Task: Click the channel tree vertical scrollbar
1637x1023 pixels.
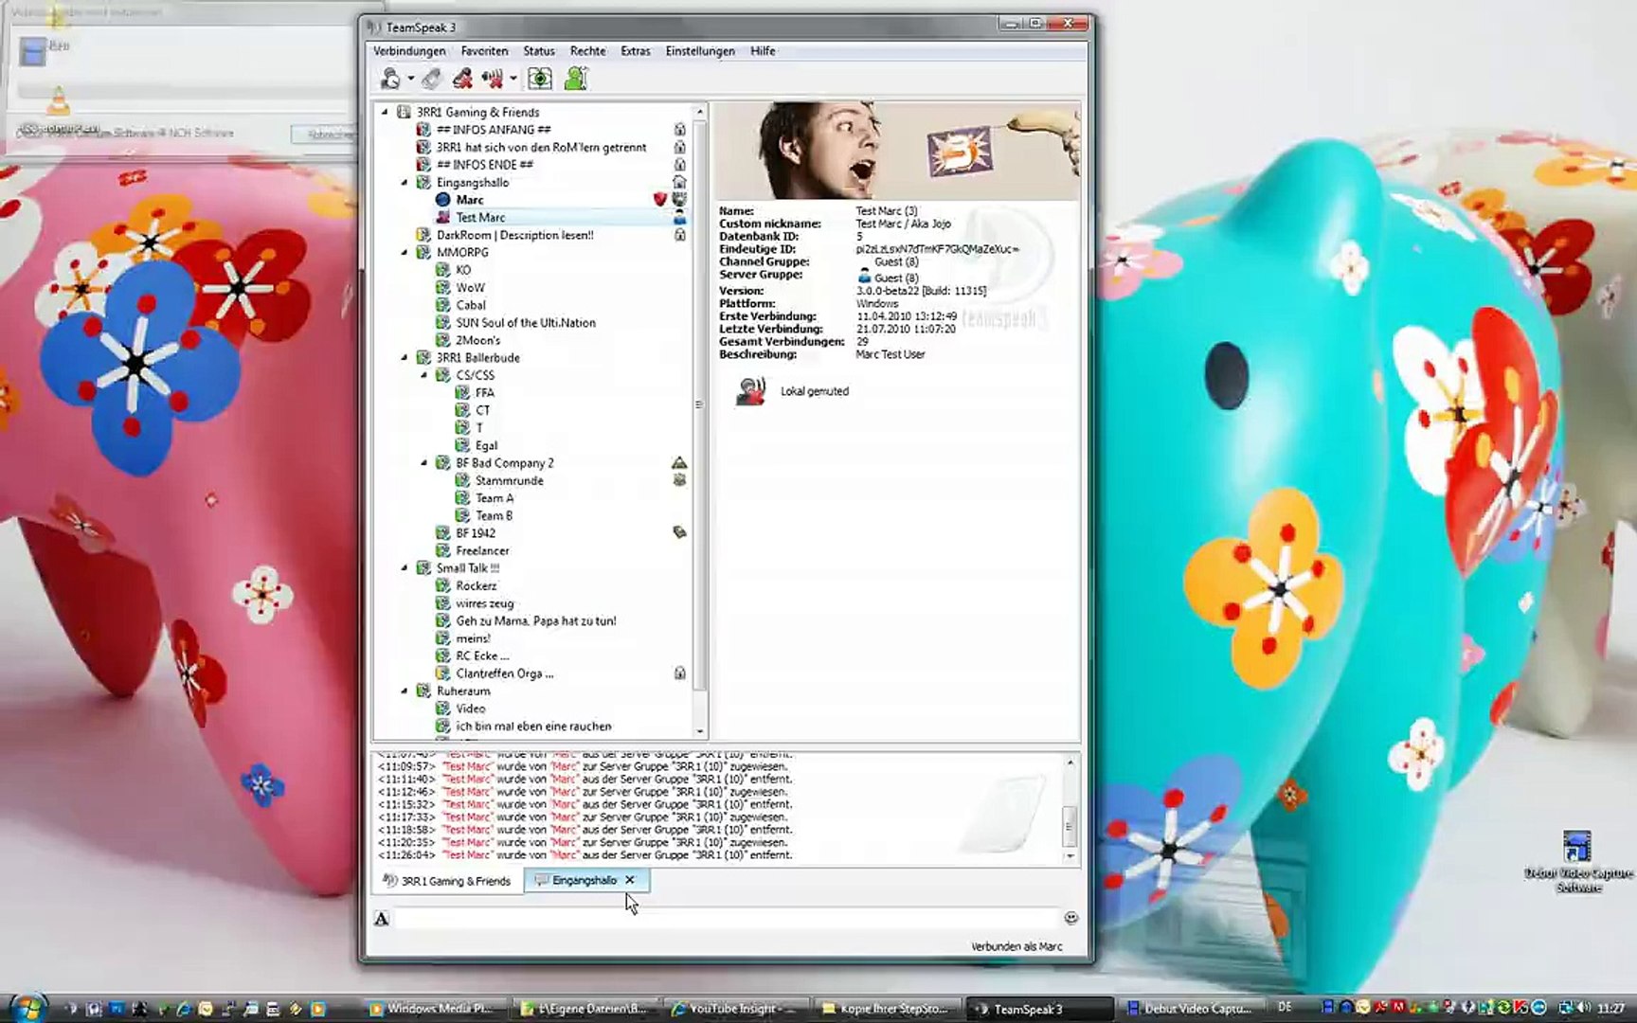Action: click(x=700, y=423)
